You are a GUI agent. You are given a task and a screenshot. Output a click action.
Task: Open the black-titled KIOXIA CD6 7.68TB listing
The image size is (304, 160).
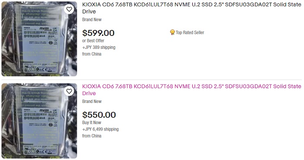point(192,8)
